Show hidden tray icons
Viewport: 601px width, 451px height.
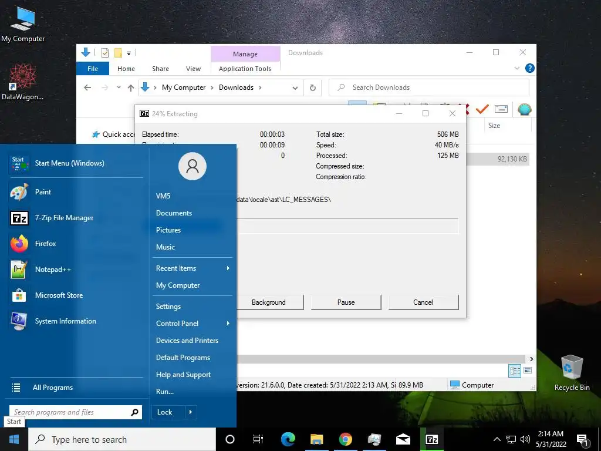(497, 439)
